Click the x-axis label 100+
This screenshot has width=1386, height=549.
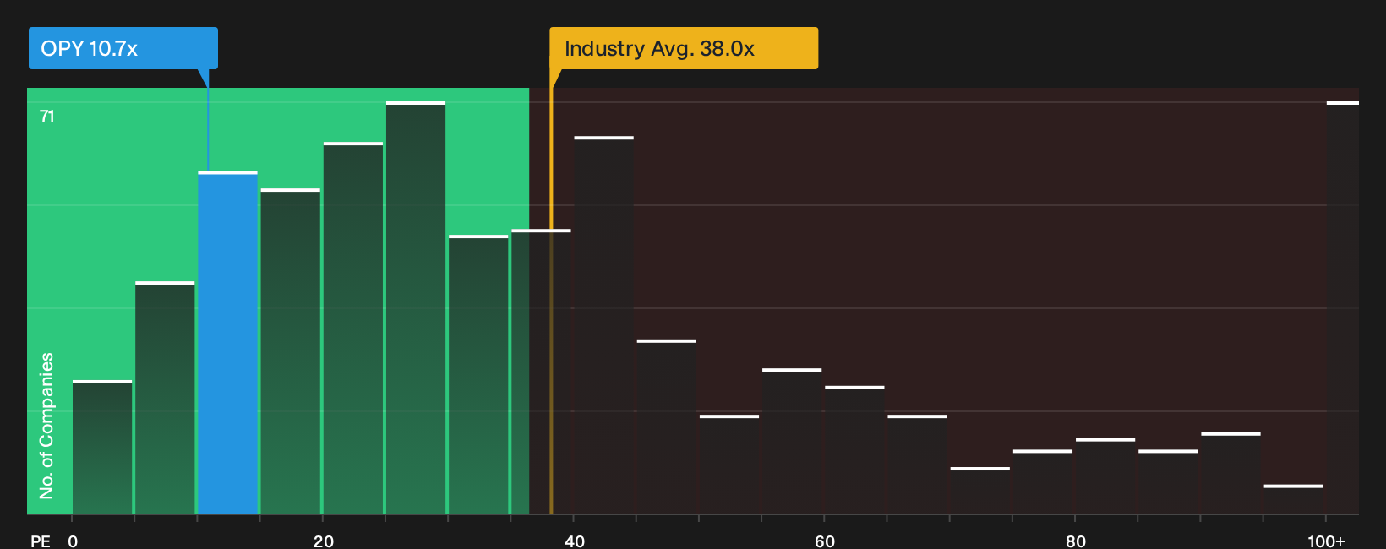1326,541
